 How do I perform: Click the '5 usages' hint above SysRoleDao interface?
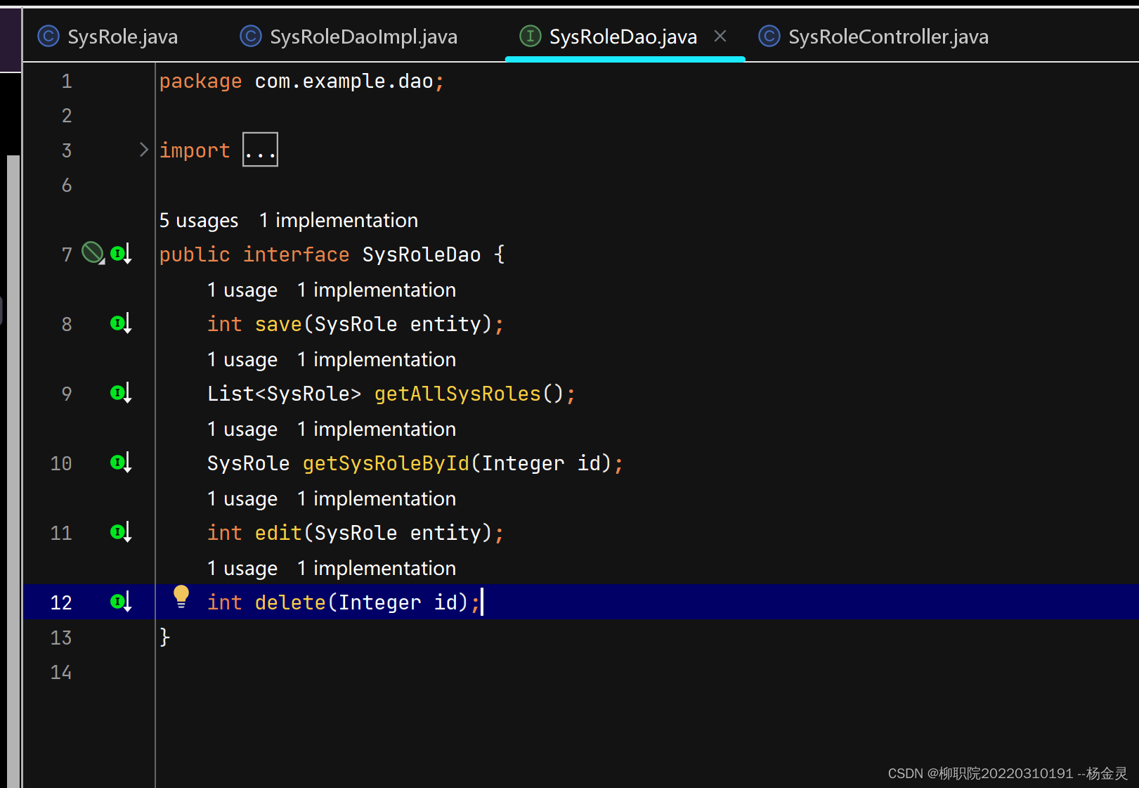tap(198, 220)
